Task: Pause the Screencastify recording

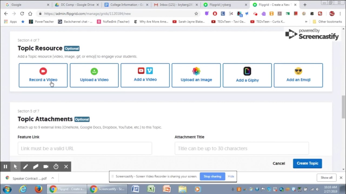Action: [x=5, y=167]
